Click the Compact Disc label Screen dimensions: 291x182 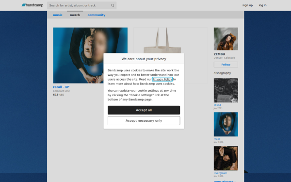pyautogui.click(x=62, y=91)
